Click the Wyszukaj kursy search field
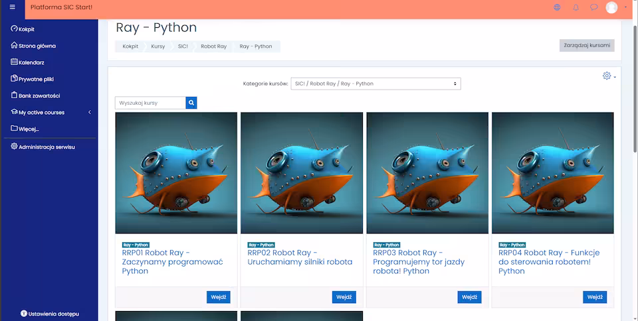Screen dimensions: 638x321 (150, 103)
